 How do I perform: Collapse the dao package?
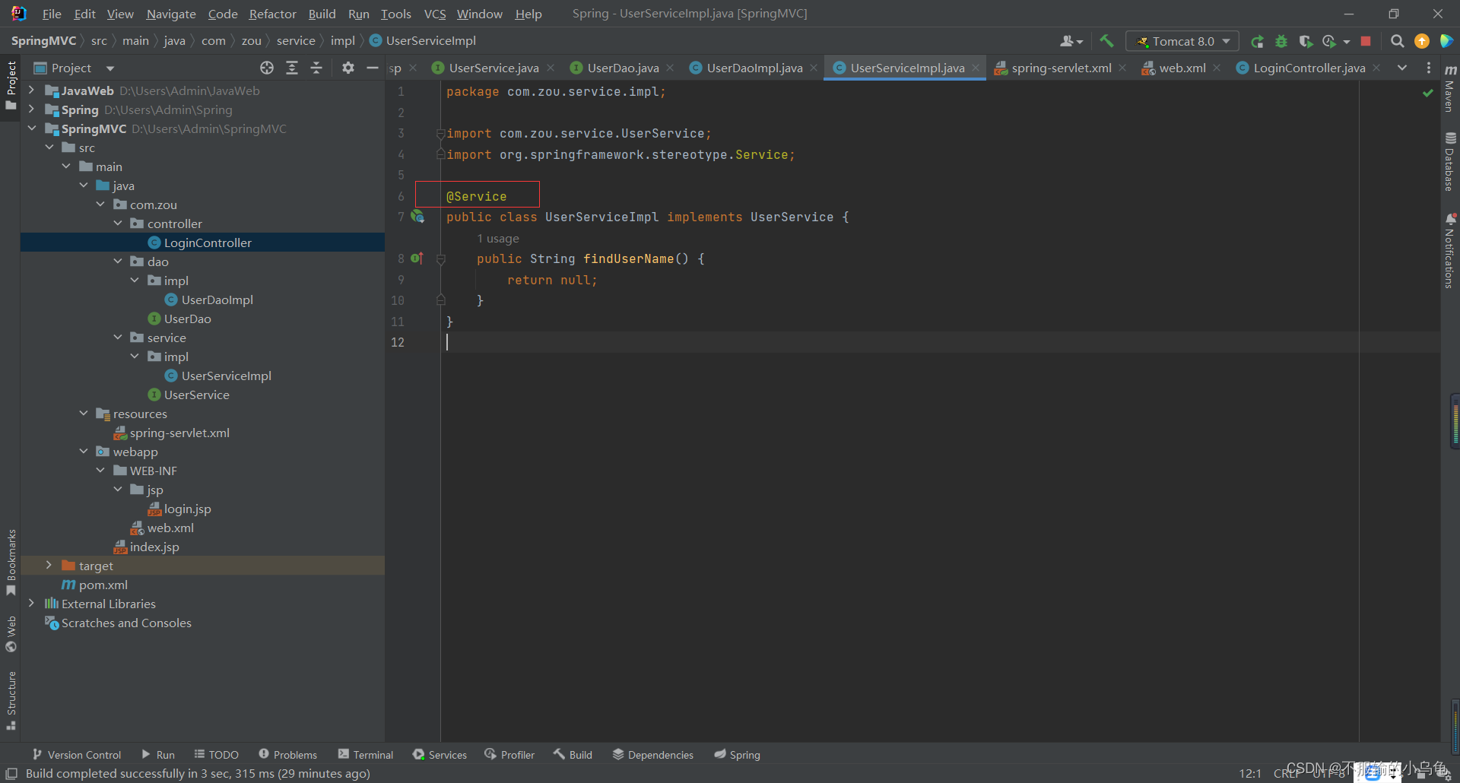[x=117, y=262]
